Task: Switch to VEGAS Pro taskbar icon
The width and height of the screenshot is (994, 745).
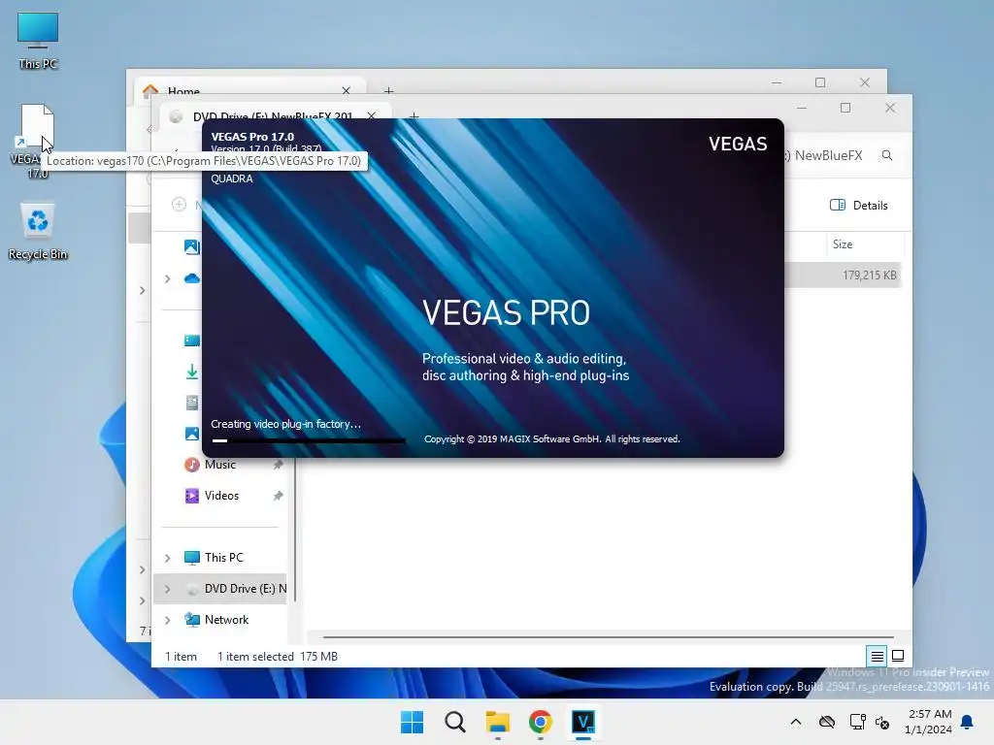Action: pyautogui.click(x=583, y=722)
